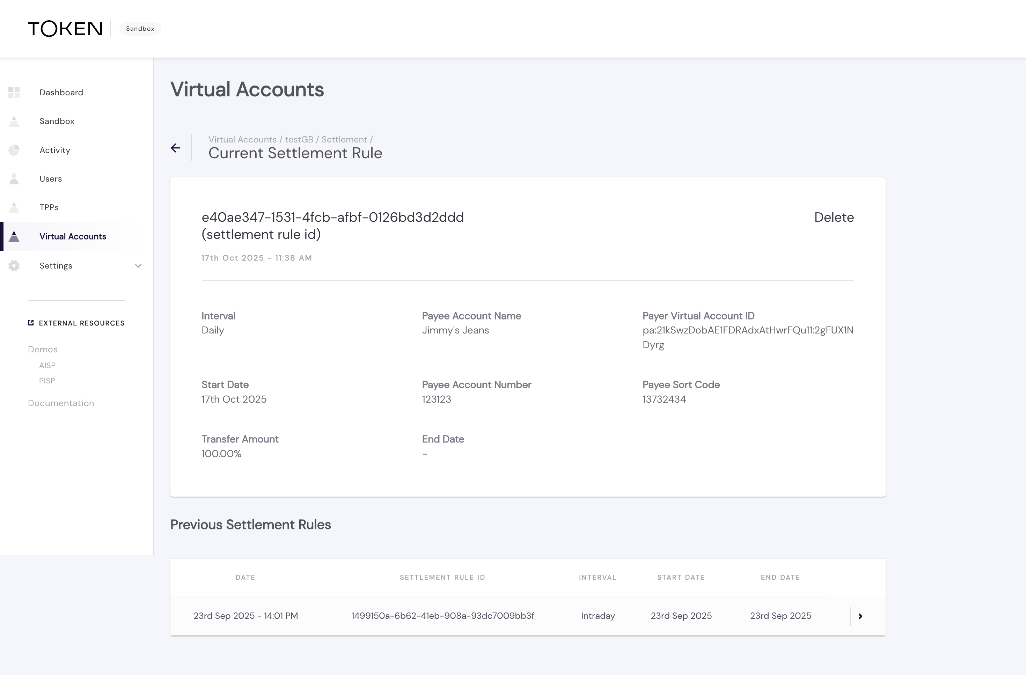
Task: Open the PISP demo link
Action: pos(47,381)
